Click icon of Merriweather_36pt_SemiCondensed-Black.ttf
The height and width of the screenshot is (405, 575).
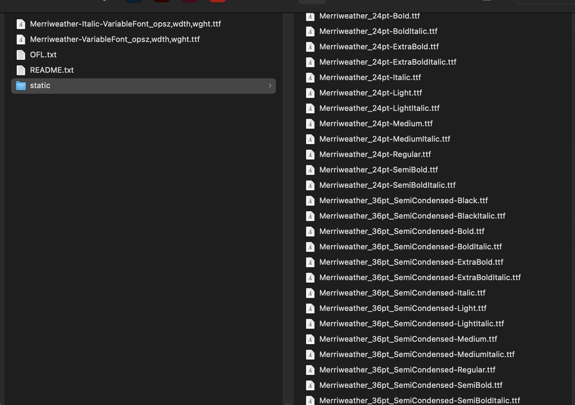coord(310,200)
